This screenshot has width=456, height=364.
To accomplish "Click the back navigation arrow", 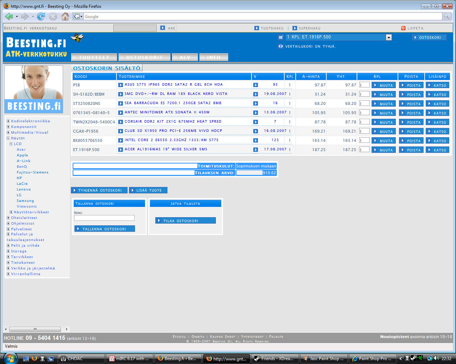I will point(9,16).
